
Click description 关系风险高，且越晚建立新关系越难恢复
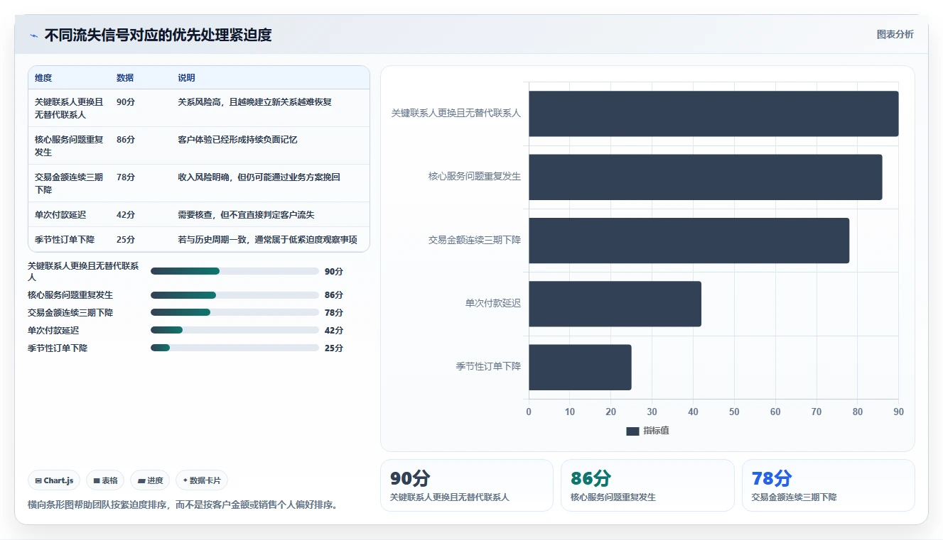(x=254, y=101)
